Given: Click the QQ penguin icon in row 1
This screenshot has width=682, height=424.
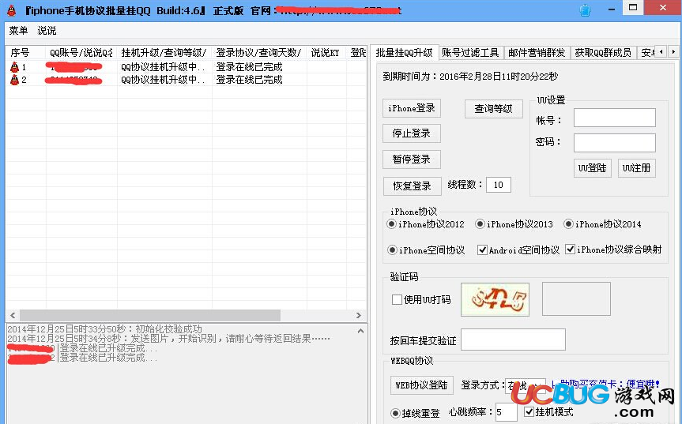Looking at the screenshot, I should point(14,67).
